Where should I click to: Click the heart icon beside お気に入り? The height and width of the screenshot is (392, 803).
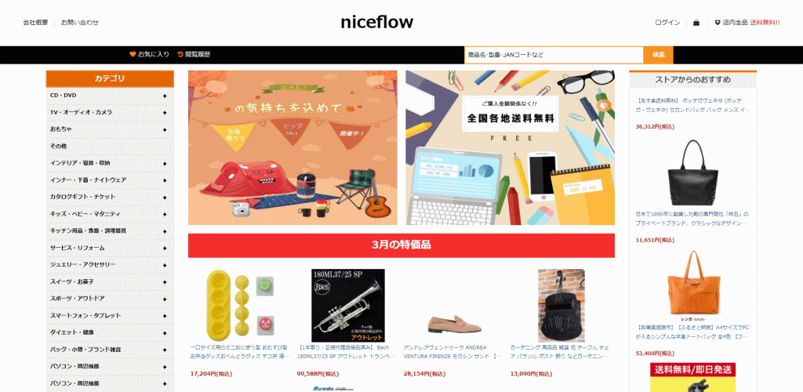click(133, 54)
